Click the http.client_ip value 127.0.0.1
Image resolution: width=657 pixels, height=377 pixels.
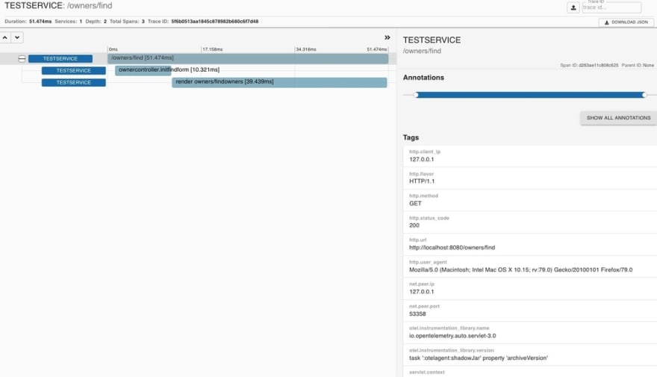pos(422,159)
